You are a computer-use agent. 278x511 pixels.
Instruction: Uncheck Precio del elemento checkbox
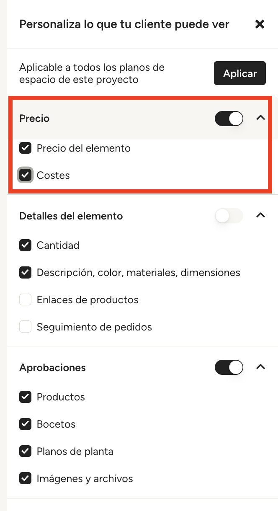click(26, 148)
